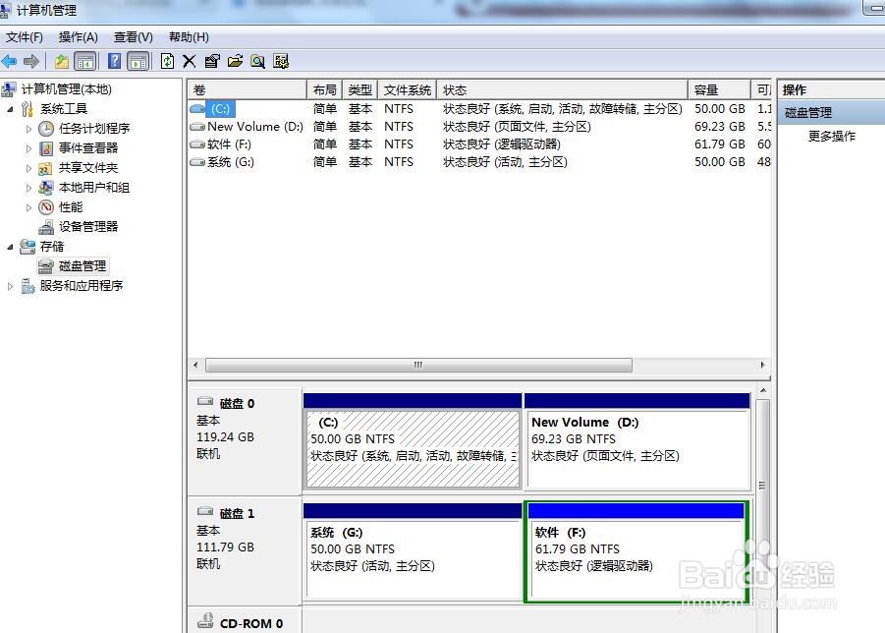885x633 pixels.
Task: Click the 本地用户和组 icon
Action: [46, 188]
